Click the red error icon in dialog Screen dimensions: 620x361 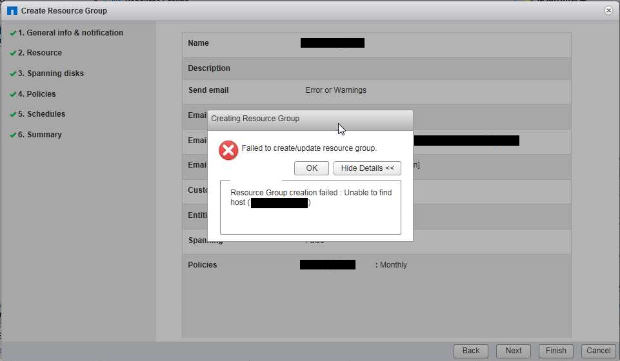click(228, 150)
